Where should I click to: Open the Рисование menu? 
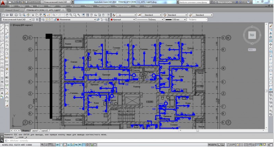pos(75,6)
